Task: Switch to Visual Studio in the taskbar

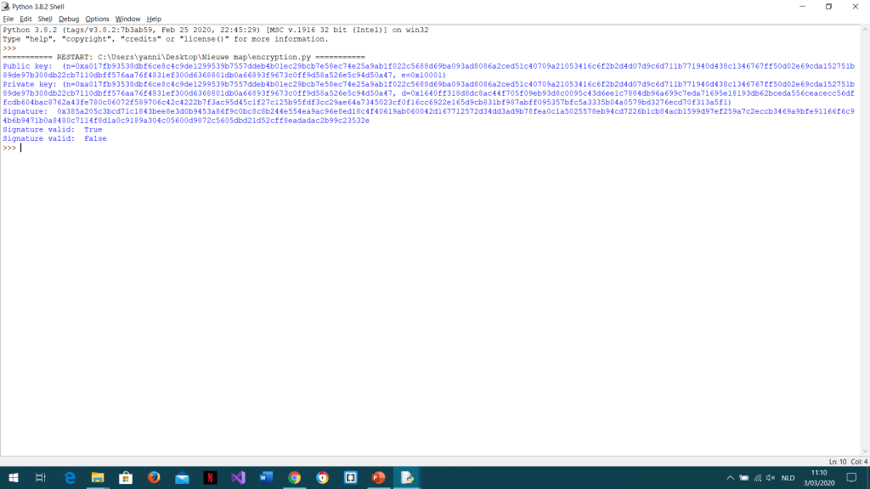Action: click(x=238, y=478)
